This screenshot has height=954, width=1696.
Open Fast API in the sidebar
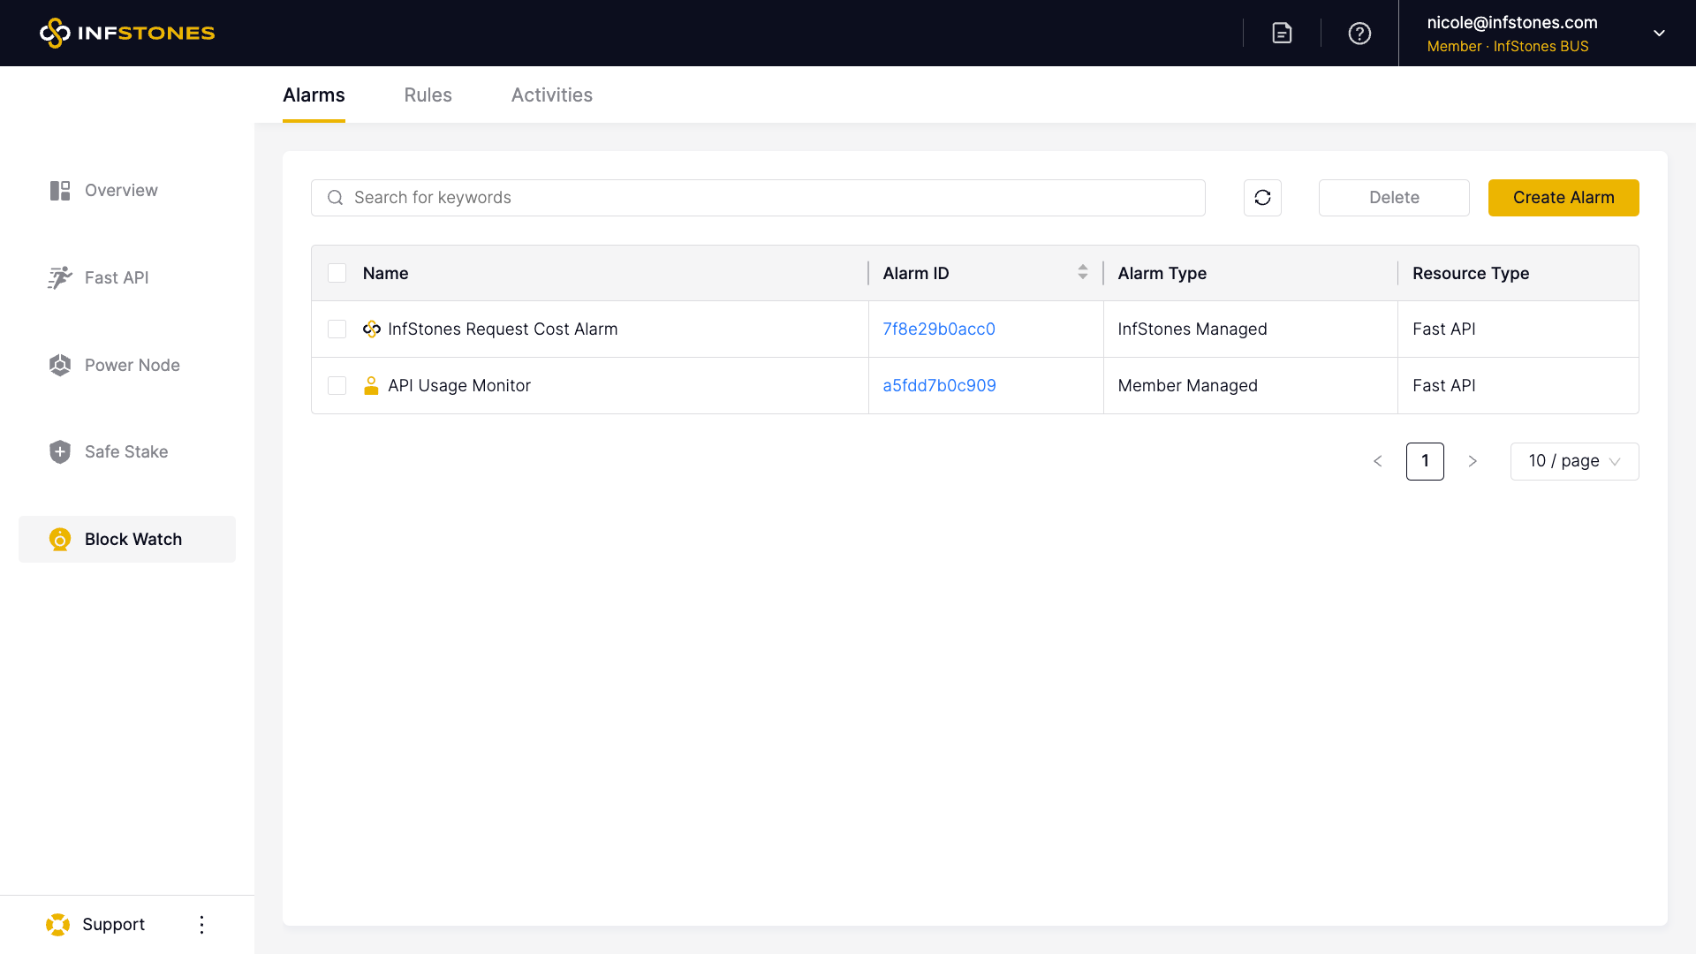pos(117,278)
